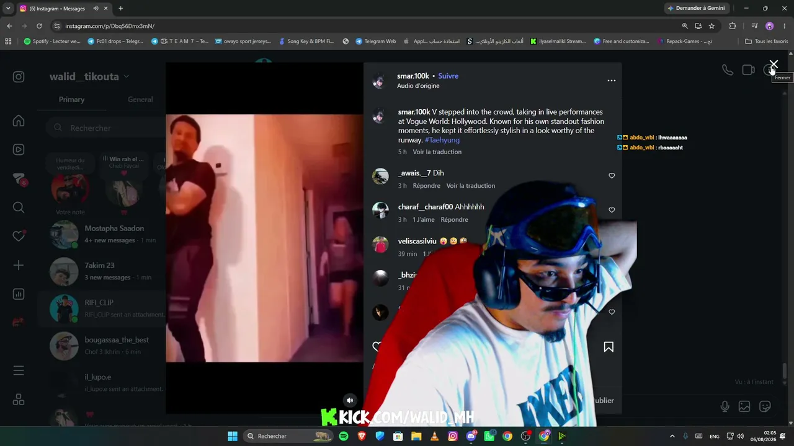Like the comment by _awais._7

point(612,176)
